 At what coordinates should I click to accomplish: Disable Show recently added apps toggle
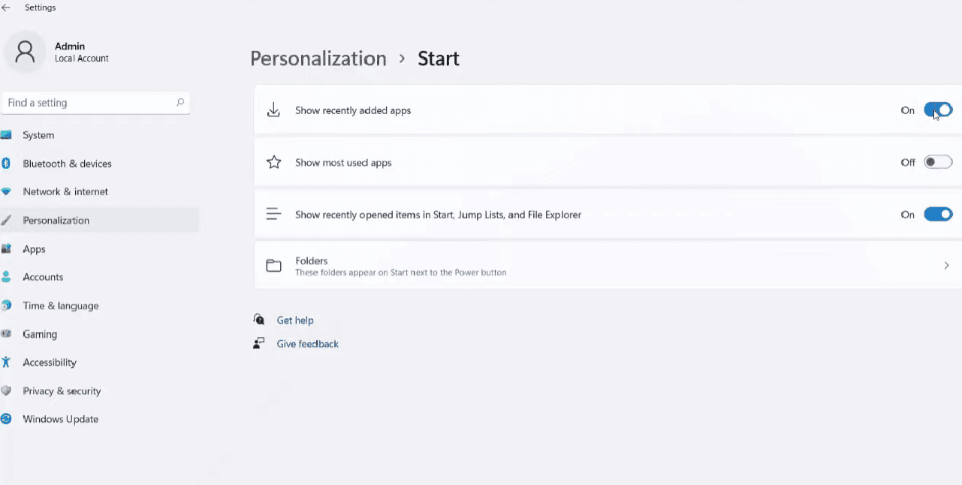click(x=938, y=110)
